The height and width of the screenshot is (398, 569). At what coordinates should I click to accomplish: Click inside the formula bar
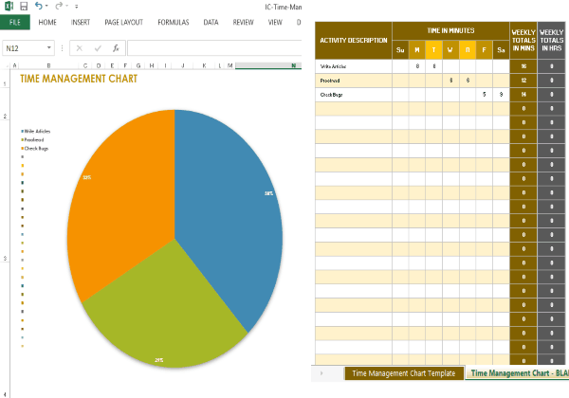pyautogui.click(x=214, y=48)
